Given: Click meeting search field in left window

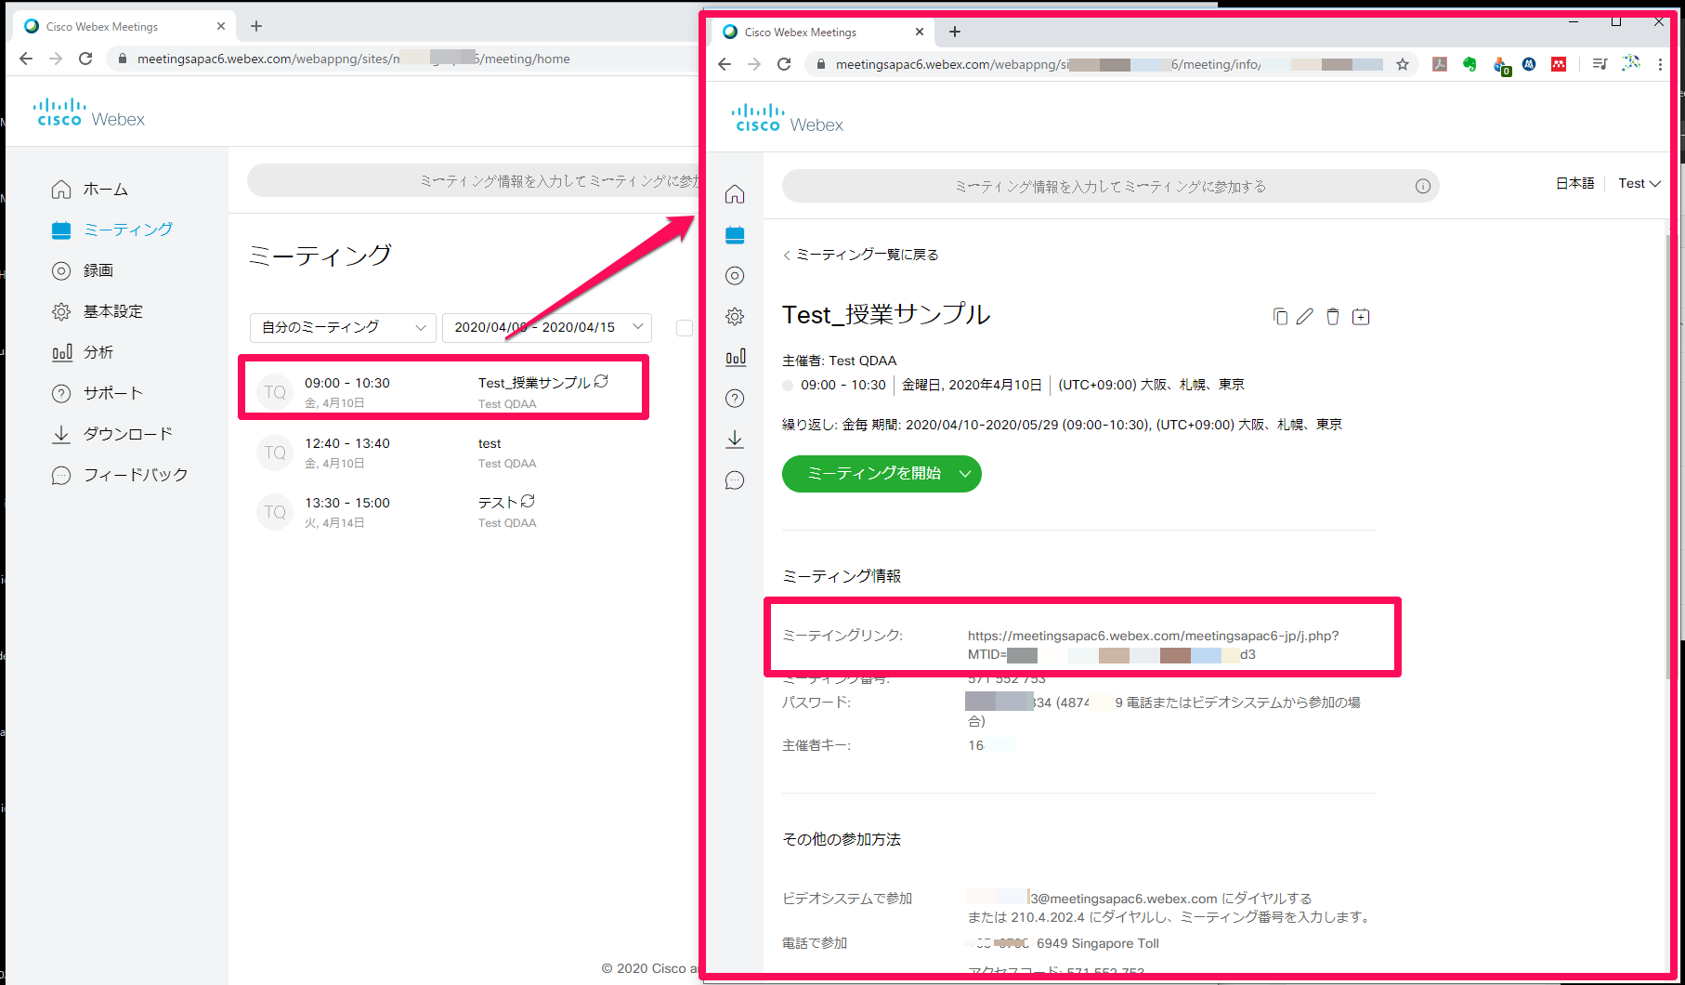Looking at the screenshot, I should (473, 180).
